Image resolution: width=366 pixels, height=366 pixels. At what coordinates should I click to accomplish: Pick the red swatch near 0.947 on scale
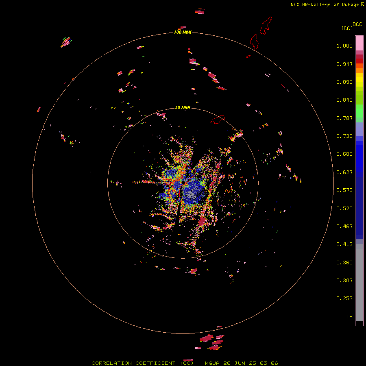tap(359, 61)
